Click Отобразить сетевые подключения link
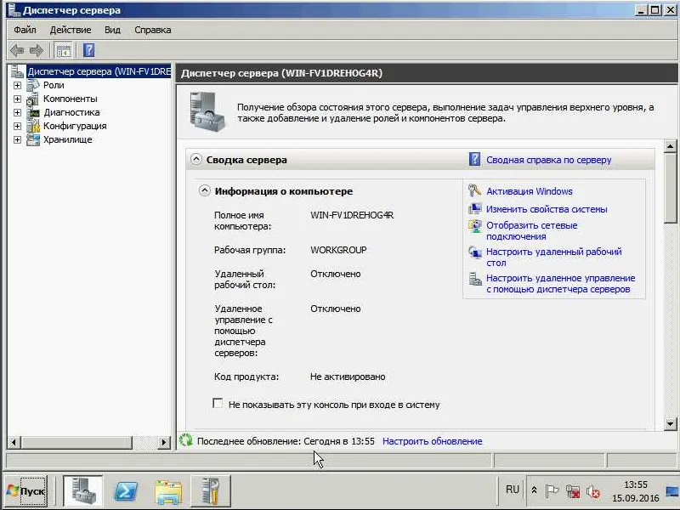Viewport: 680px width, 510px height. pyautogui.click(x=532, y=230)
